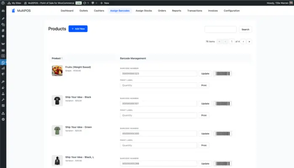View barcode image for Ship Your Idea - Green

click(222, 134)
